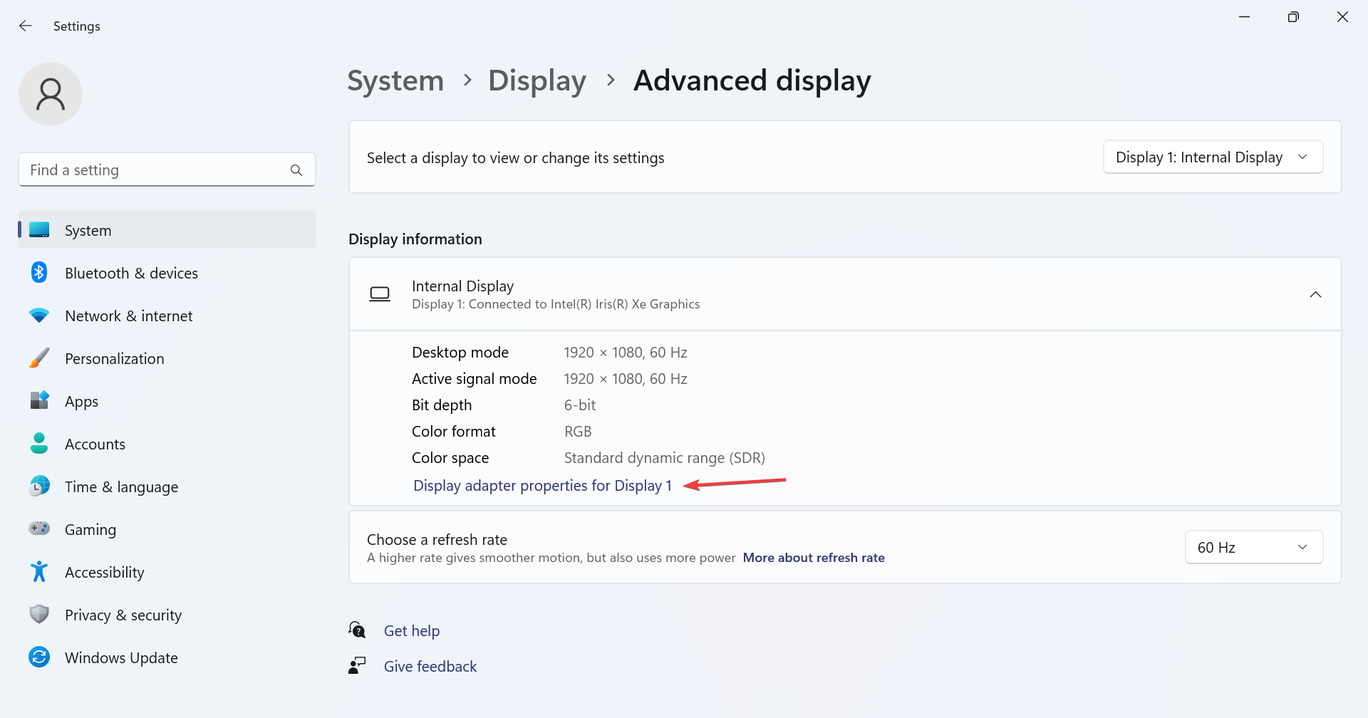Click the user account avatar
The image size is (1368, 718).
pos(51,93)
